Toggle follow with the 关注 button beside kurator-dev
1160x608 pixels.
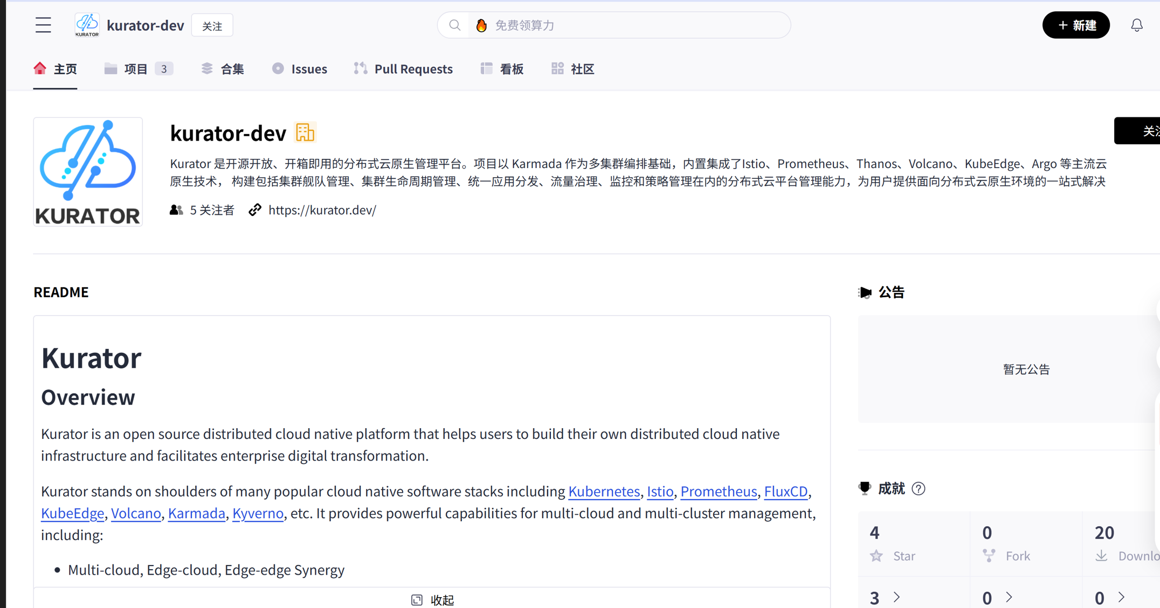coord(212,25)
